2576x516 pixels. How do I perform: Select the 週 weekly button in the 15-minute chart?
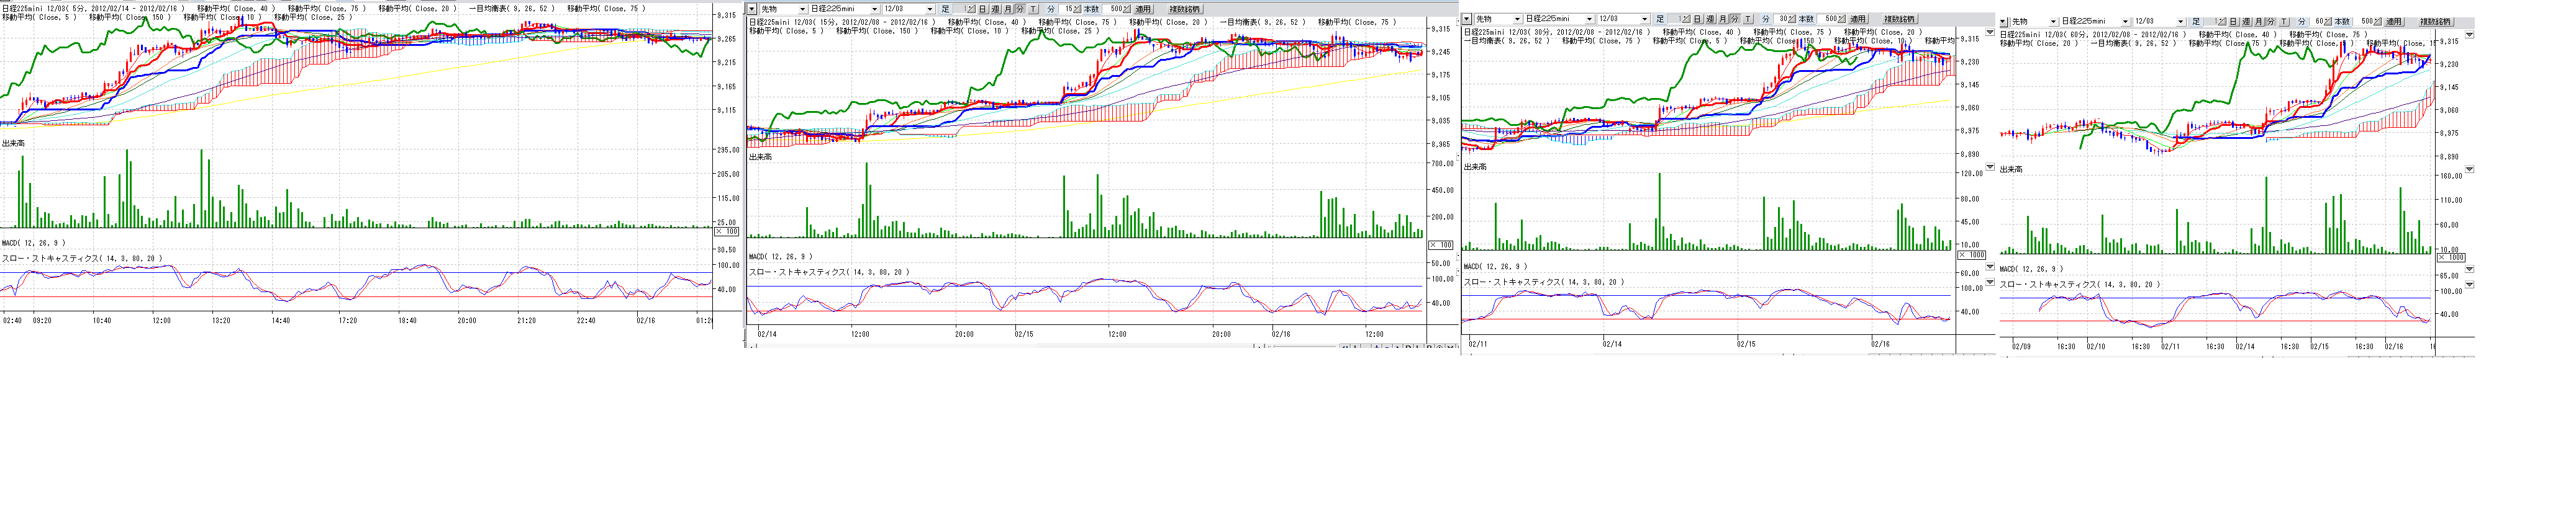click(995, 9)
